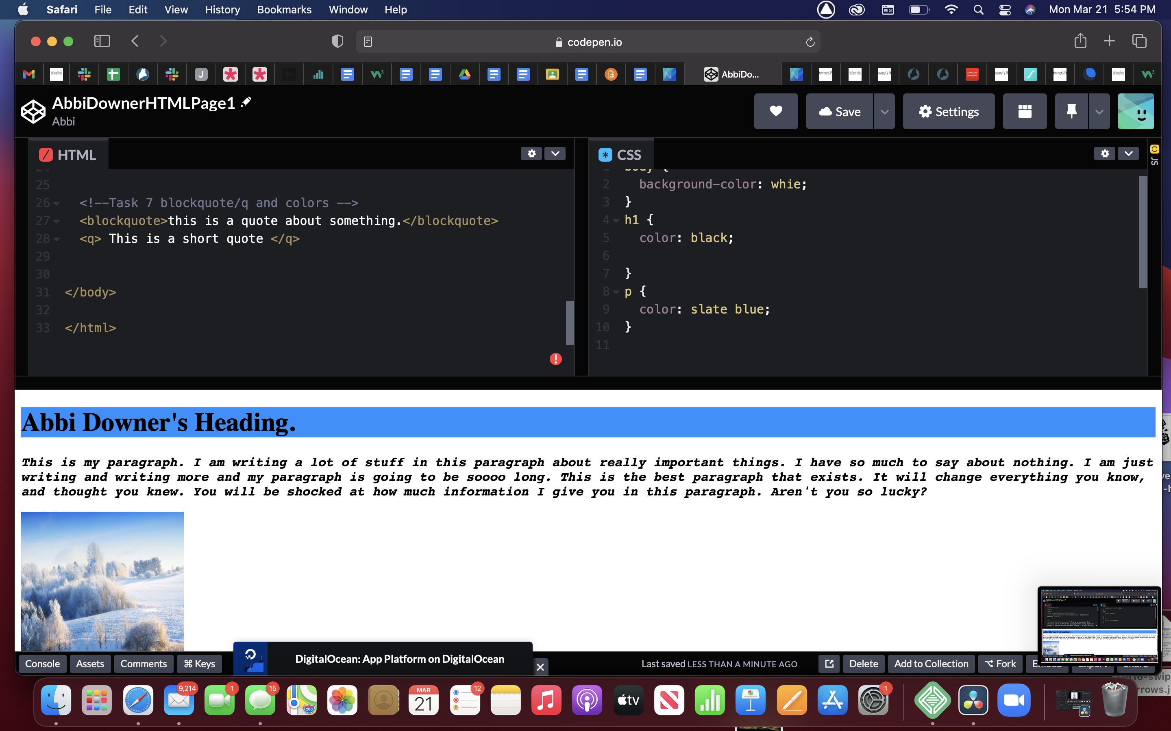Viewport: 1171px width, 731px height.
Task: Open the HTML editor chevron menu
Action: click(x=555, y=154)
